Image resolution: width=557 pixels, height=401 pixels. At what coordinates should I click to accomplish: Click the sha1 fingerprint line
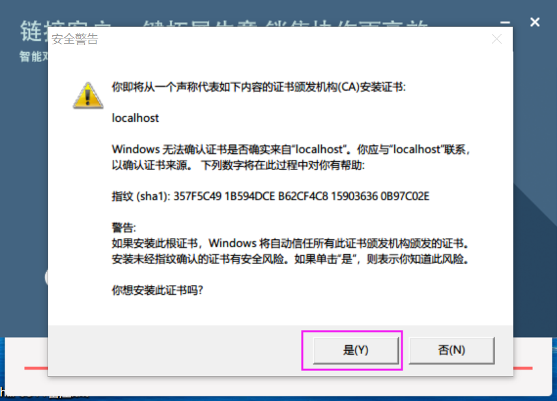(x=271, y=196)
